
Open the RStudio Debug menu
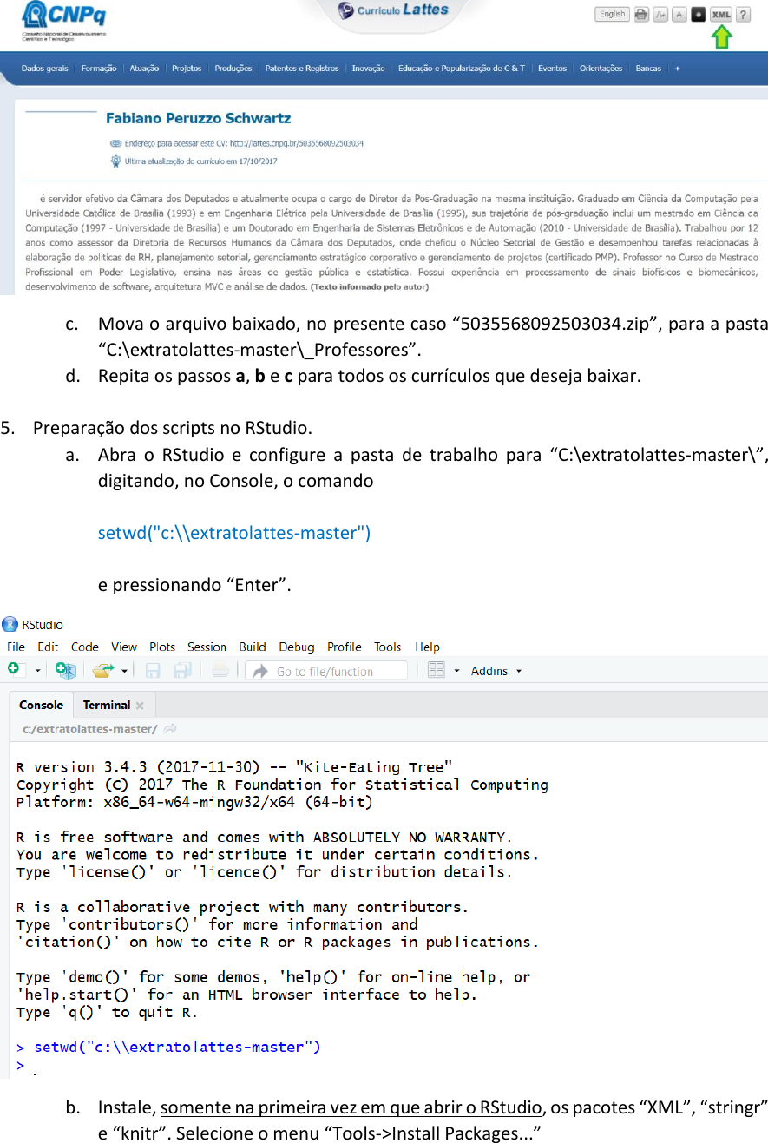pos(297,647)
